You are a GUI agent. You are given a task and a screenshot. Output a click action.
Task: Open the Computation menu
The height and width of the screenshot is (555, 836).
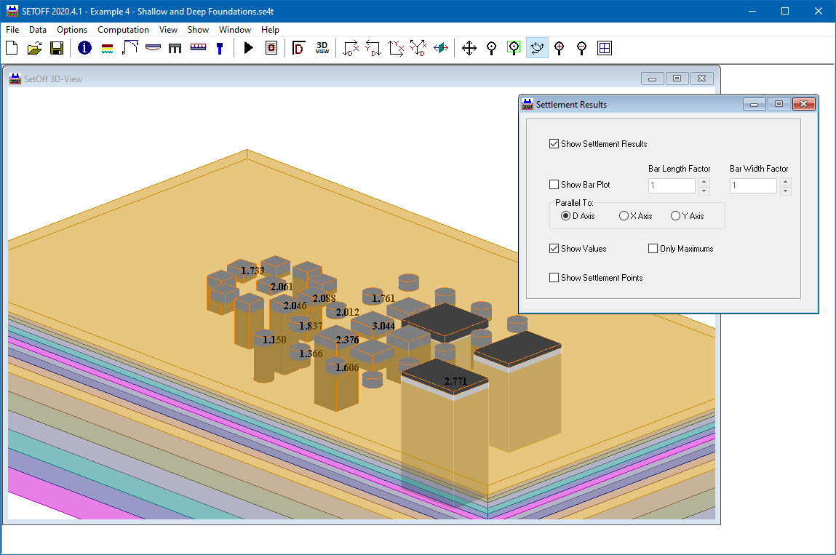[x=123, y=30]
